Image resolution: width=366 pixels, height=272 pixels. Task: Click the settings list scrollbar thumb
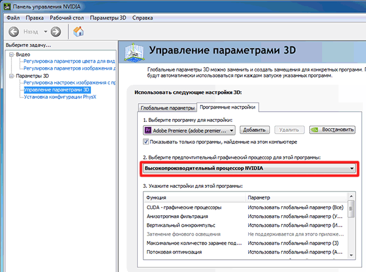pos(351,209)
